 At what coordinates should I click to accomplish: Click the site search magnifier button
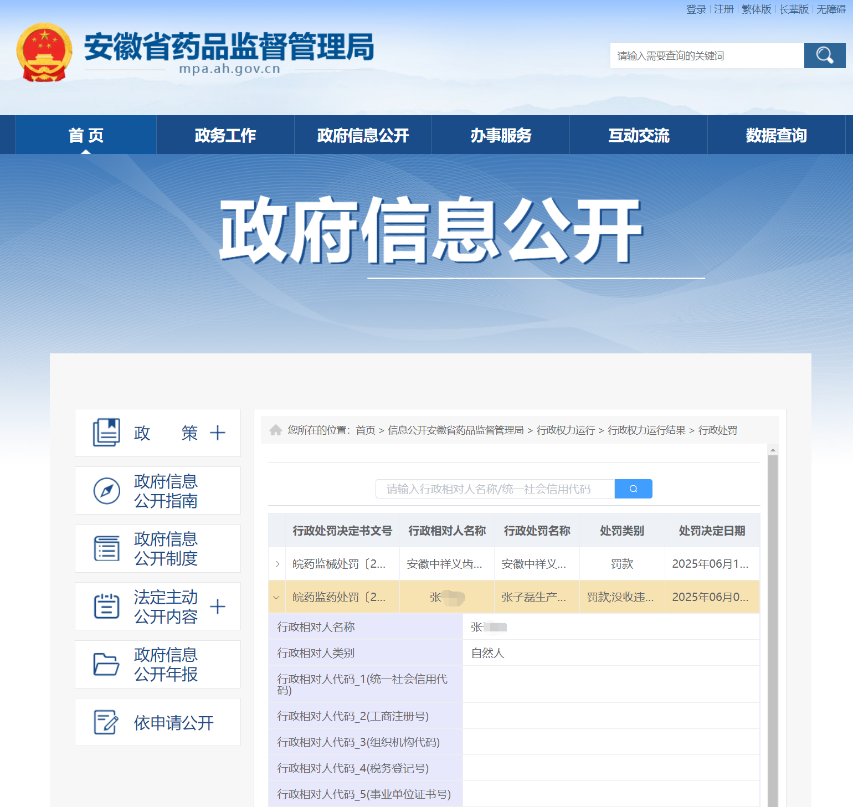pyautogui.click(x=825, y=55)
